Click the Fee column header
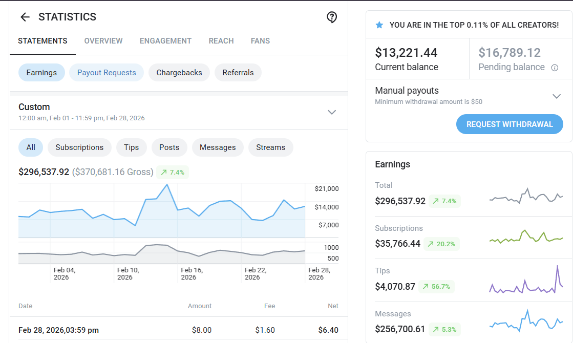The width and height of the screenshot is (573, 343). click(270, 306)
